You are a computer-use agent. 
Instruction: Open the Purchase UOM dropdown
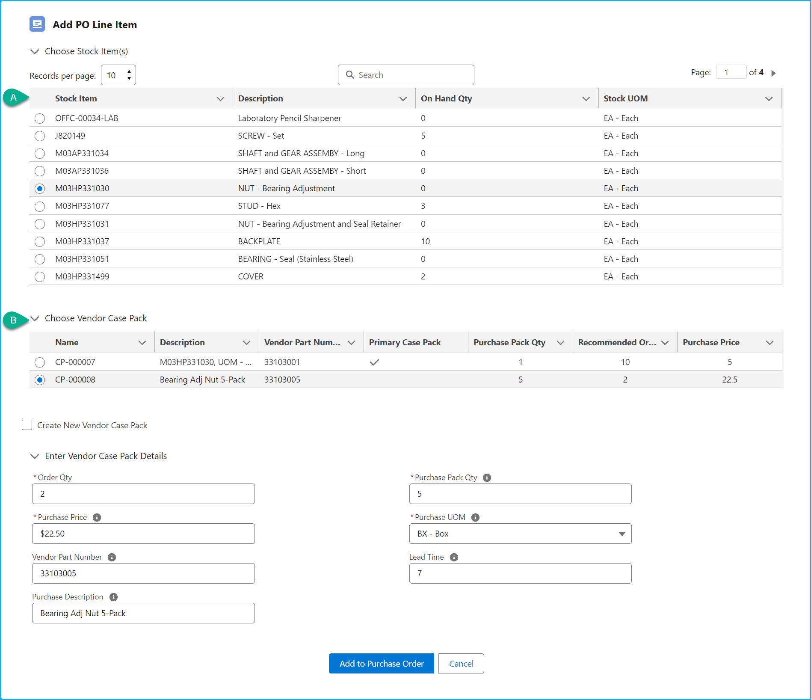pos(622,534)
